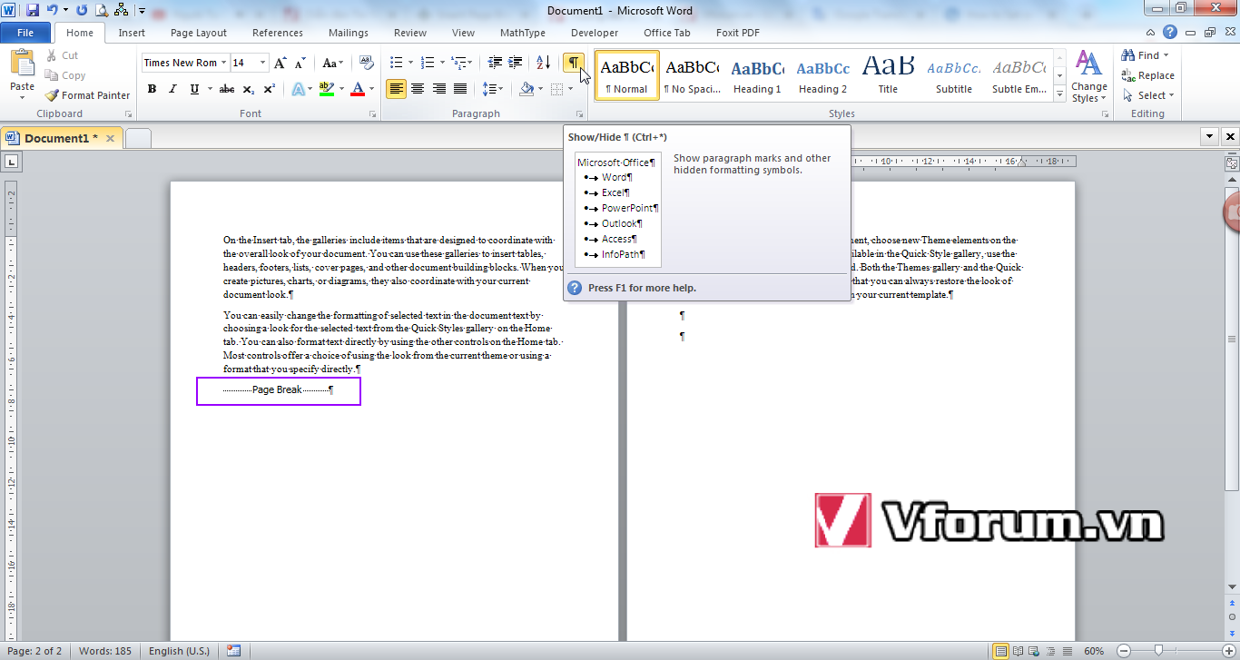
Task: Open Change Case dropdown
Action: 333,63
